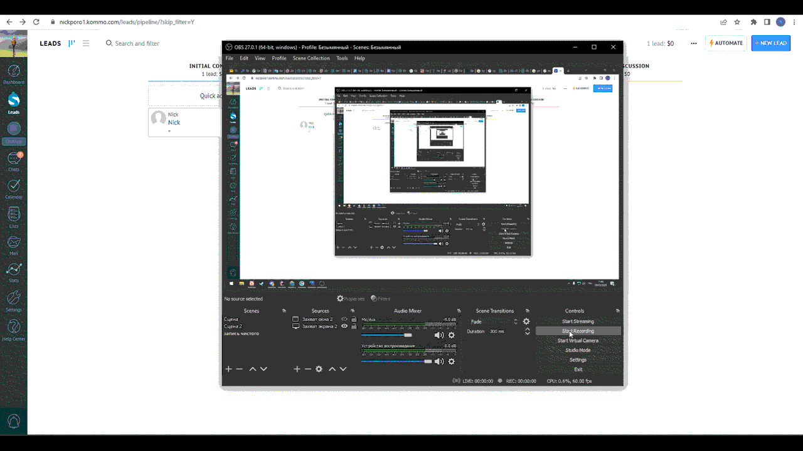The image size is (803, 451).
Task: Click the add source plus icon
Action: 297,369
